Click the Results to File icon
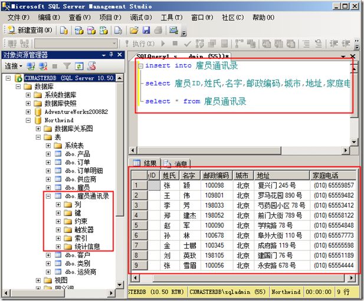This screenshot has width=364, height=301. click(x=291, y=44)
